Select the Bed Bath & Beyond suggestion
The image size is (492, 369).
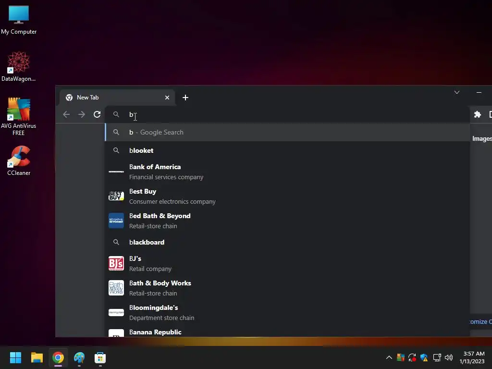point(287,221)
